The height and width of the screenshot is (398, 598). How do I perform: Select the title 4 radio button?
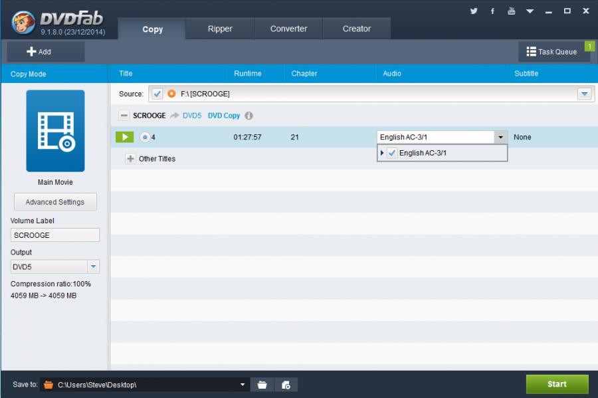[x=145, y=138]
